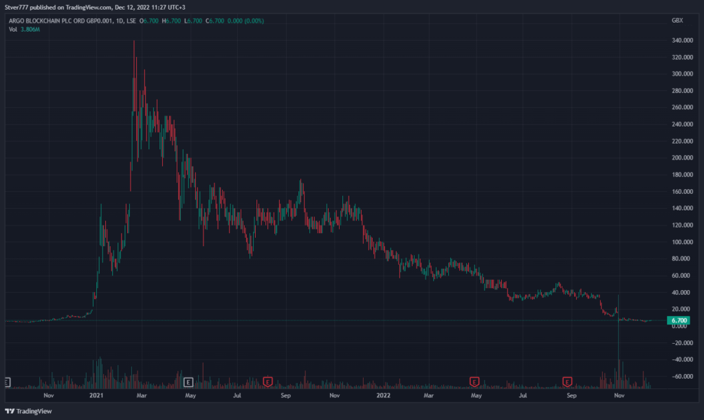Click the 2022 year label on the time axis
This screenshot has height=420, width=704.
384,396
